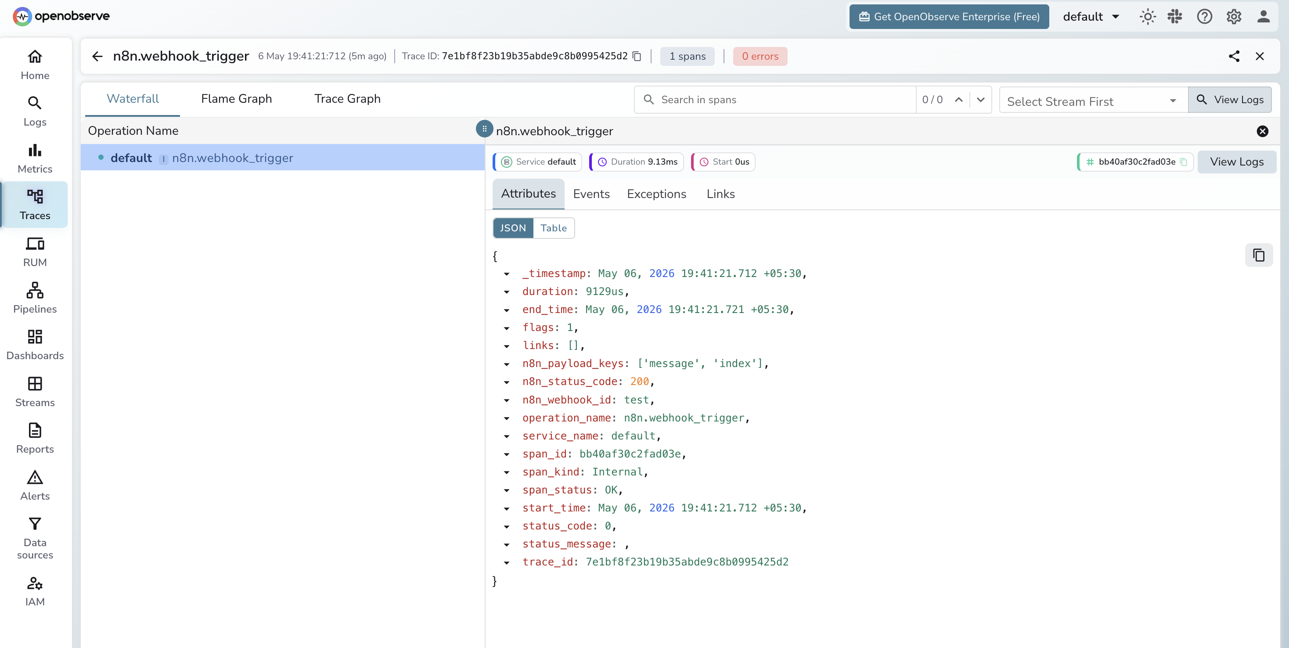Open the Pipelines sidebar item

[x=35, y=298]
